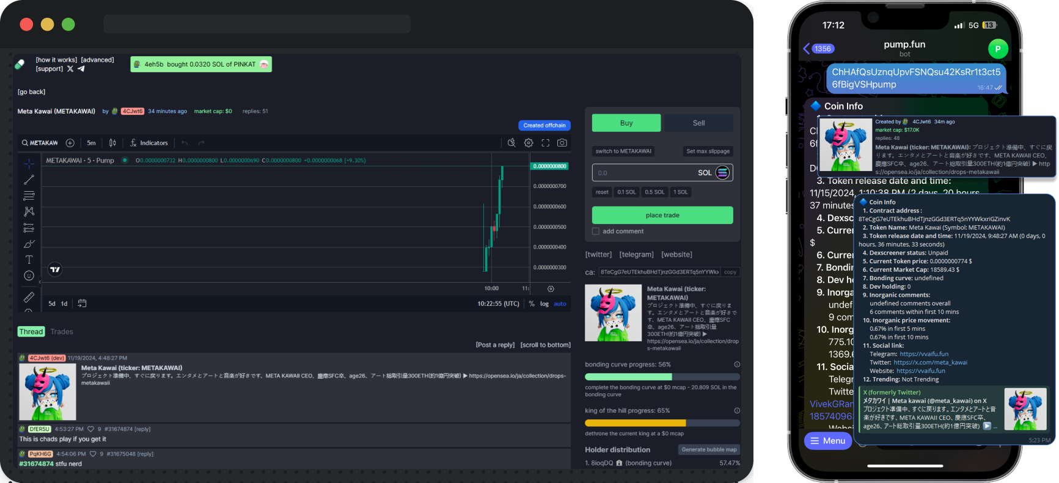Toggle percent scale on the chart
The width and height of the screenshot is (1059, 483).
click(532, 303)
